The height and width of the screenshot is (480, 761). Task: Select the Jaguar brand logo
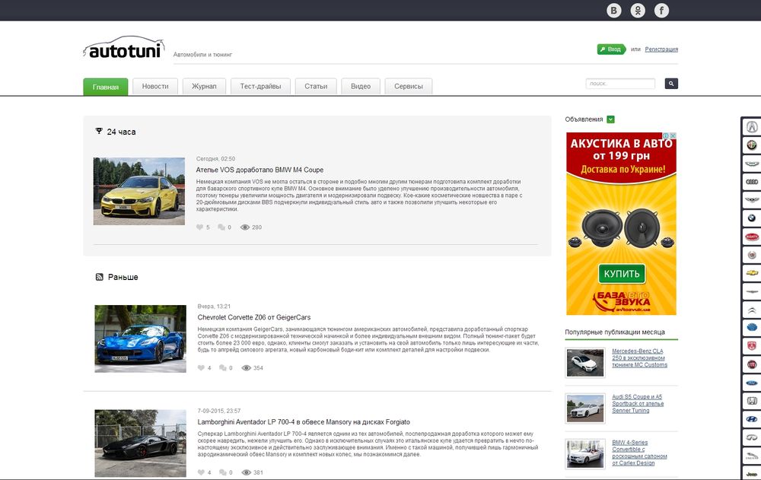click(x=752, y=456)
